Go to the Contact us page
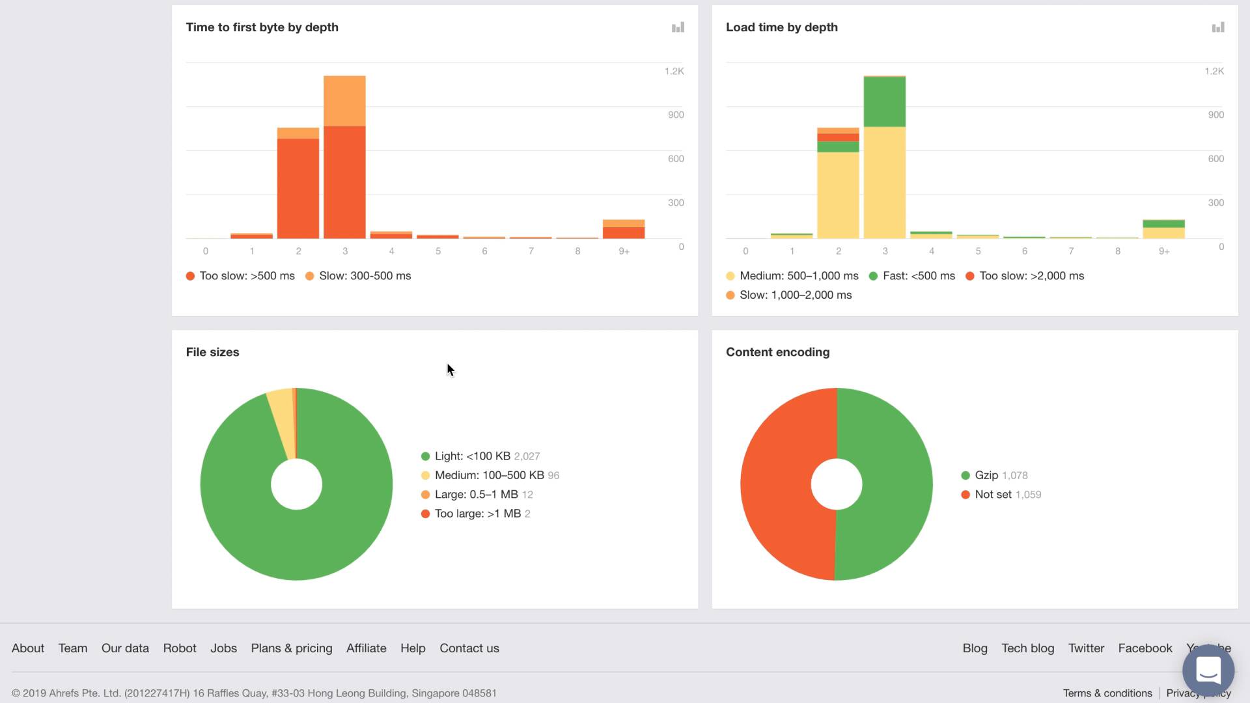This screenshot has width=1250, height=703. point(469,648)
